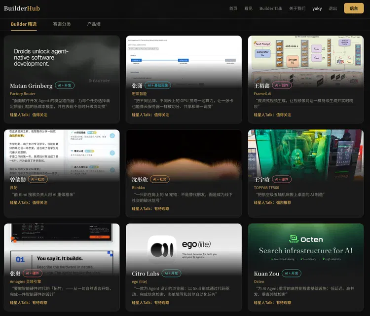This screenshot has height=316, width=370.
Task: Click the Search infrastructure for AI headline
Action: pos(305,251)
